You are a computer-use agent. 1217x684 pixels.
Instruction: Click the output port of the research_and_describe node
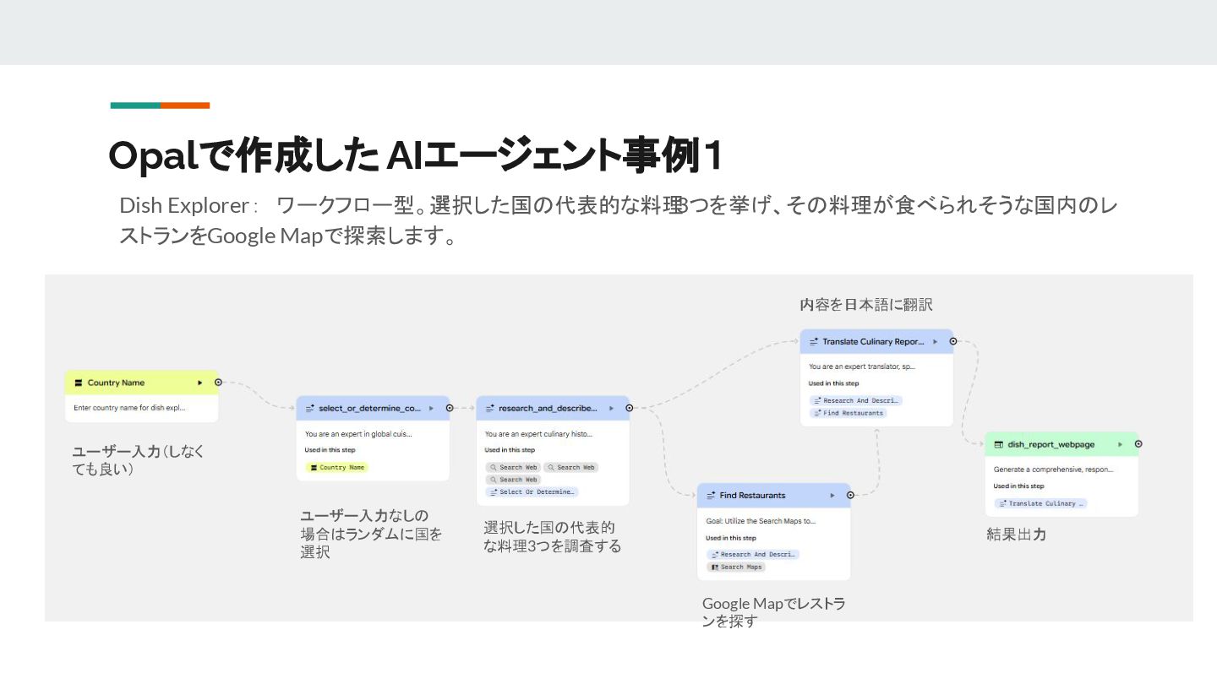[x=629, y=408]
